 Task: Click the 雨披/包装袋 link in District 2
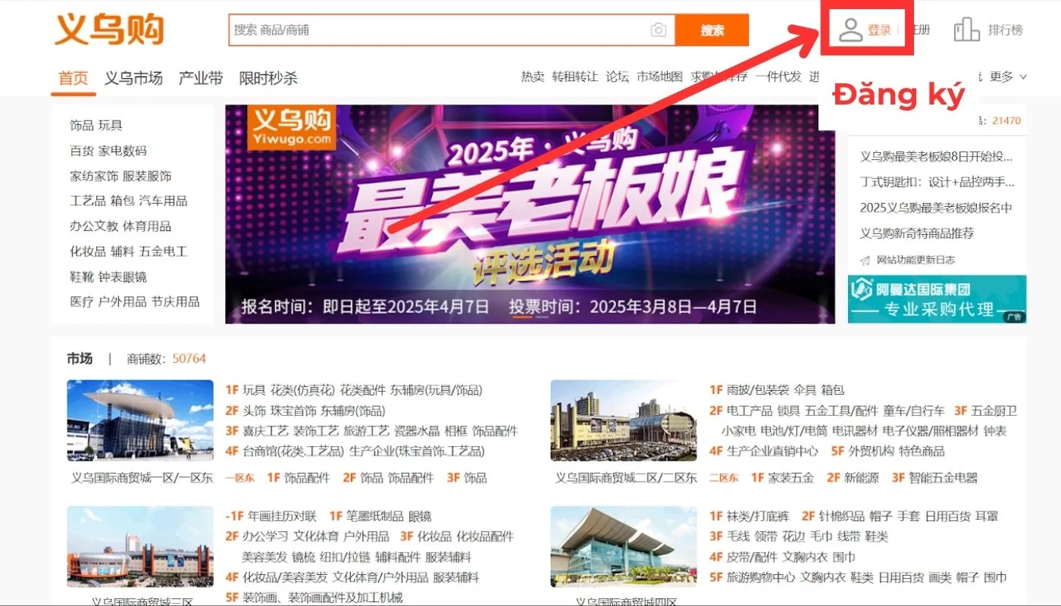click(x=758, y=390)
